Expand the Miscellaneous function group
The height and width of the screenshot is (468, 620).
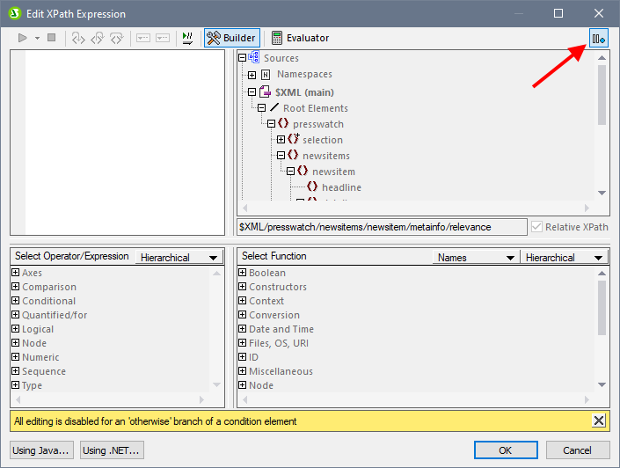(x=243, y=370)
